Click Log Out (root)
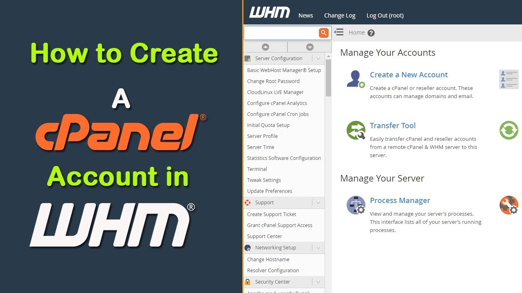Image resolution: width=522 pixels, height=293 pixels. 385,15
